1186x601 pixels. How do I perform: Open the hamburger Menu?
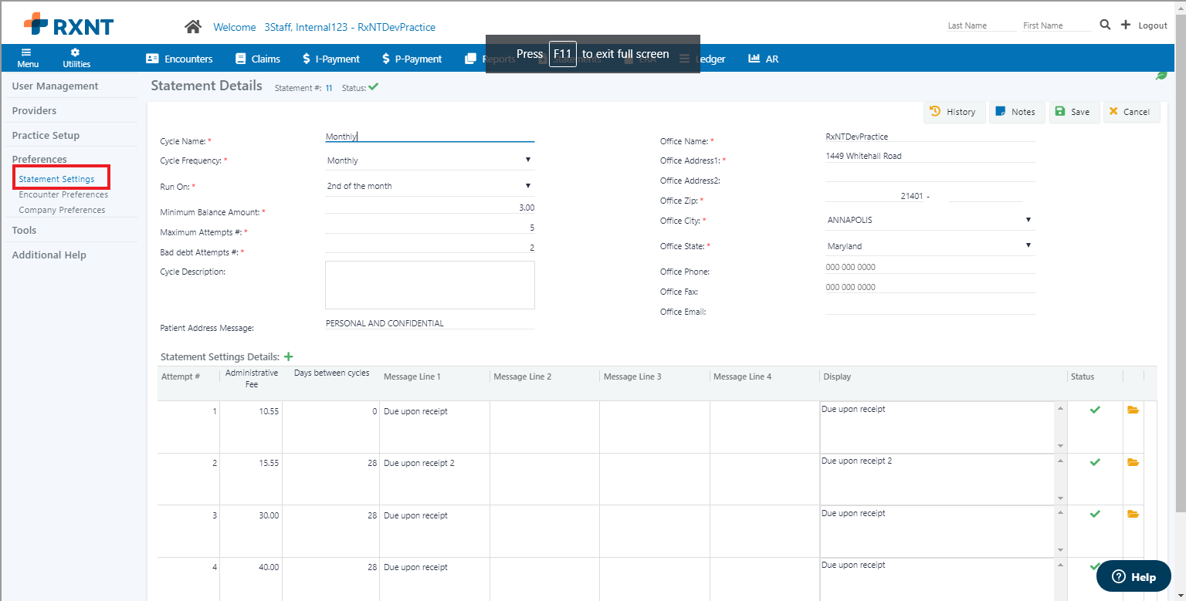coord(28,58)
